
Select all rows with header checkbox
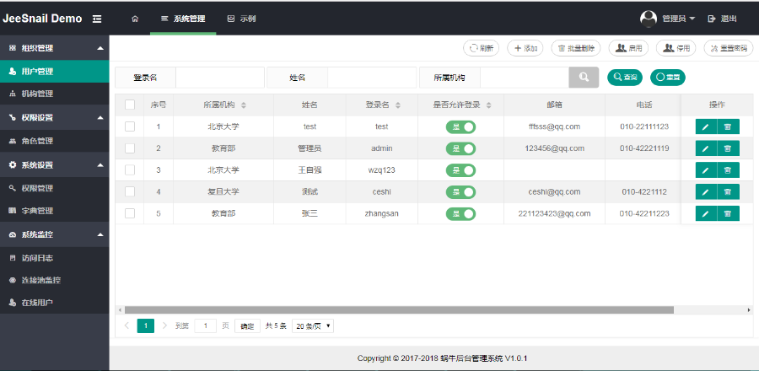[x=130, y=105]
